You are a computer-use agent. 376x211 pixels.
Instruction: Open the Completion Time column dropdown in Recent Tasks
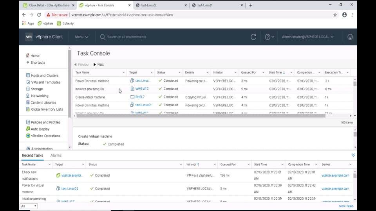tap(316, 165)
